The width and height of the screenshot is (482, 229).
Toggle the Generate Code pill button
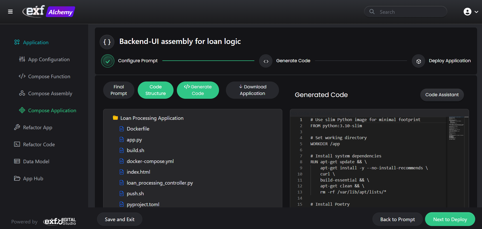[198, 90]
